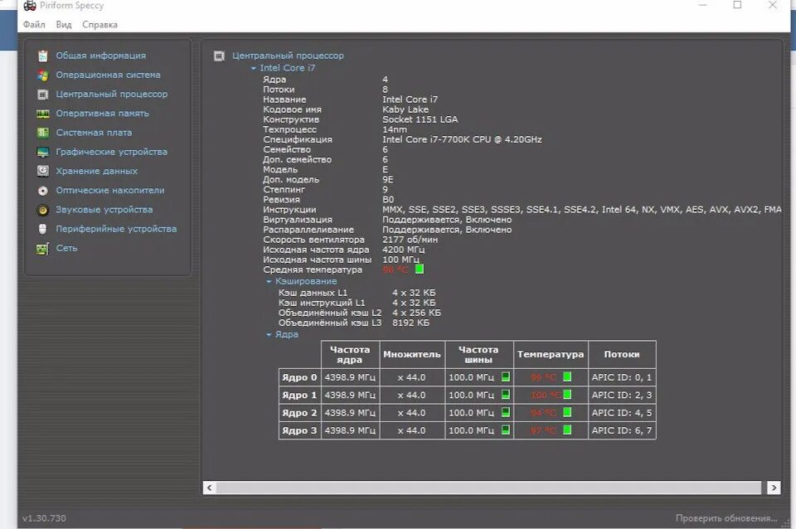Click the 8192 КБ L3 cache value
Screen dimensions: 796x529
click(410, 323)
